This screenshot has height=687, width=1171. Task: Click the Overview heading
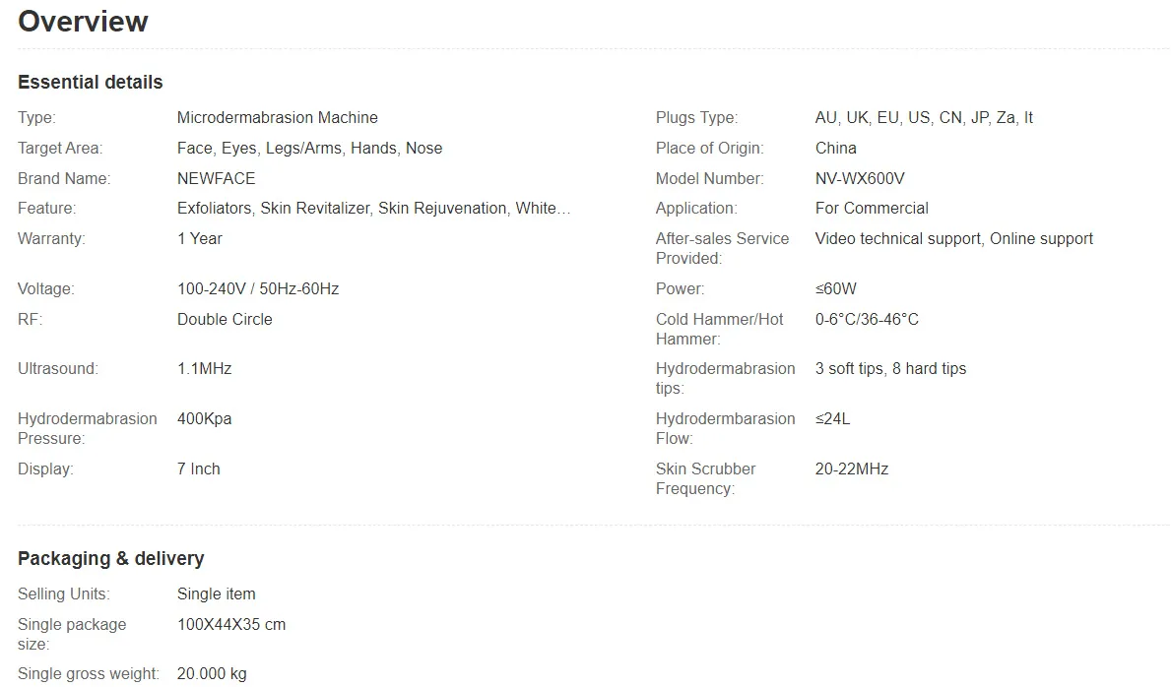pyautogui.click(x=83, y=22)
